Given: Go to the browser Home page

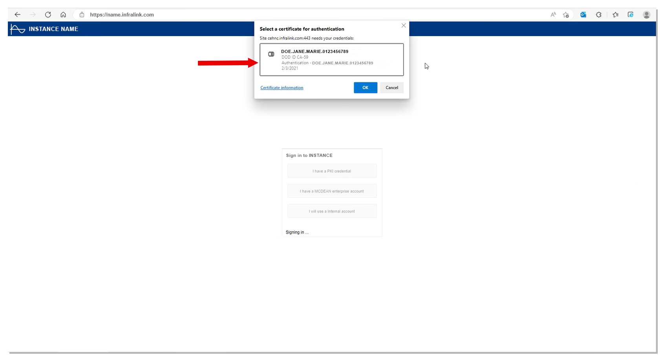Looking at the screenshot, I should [63, 15].
